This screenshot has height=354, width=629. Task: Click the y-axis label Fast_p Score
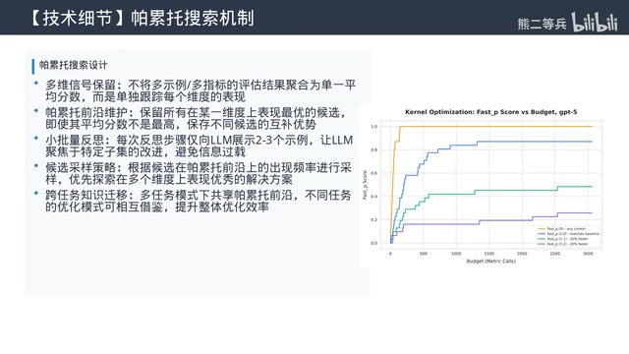[x=365, y=185]
